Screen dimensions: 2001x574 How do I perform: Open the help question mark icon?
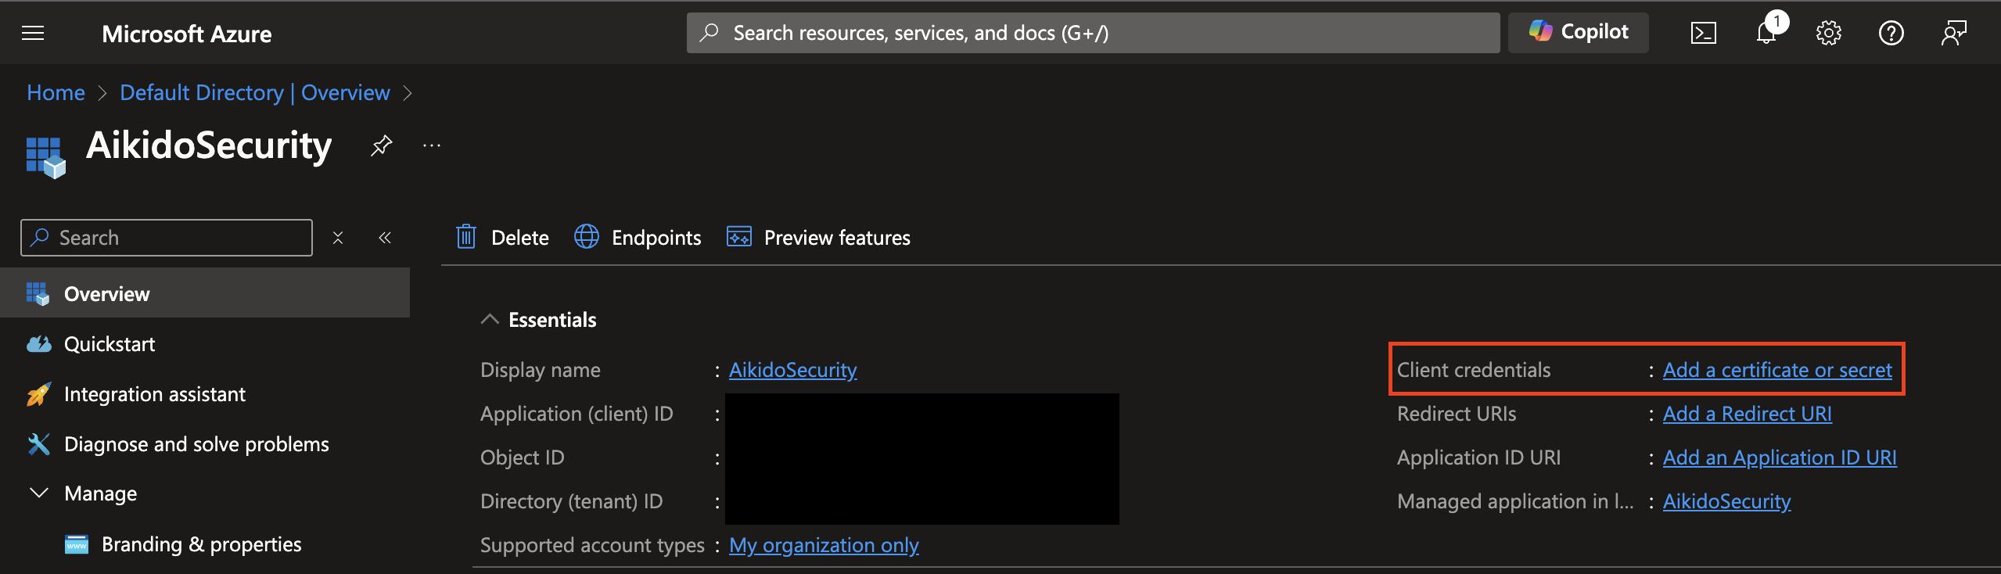click(x=1891, y=33)
